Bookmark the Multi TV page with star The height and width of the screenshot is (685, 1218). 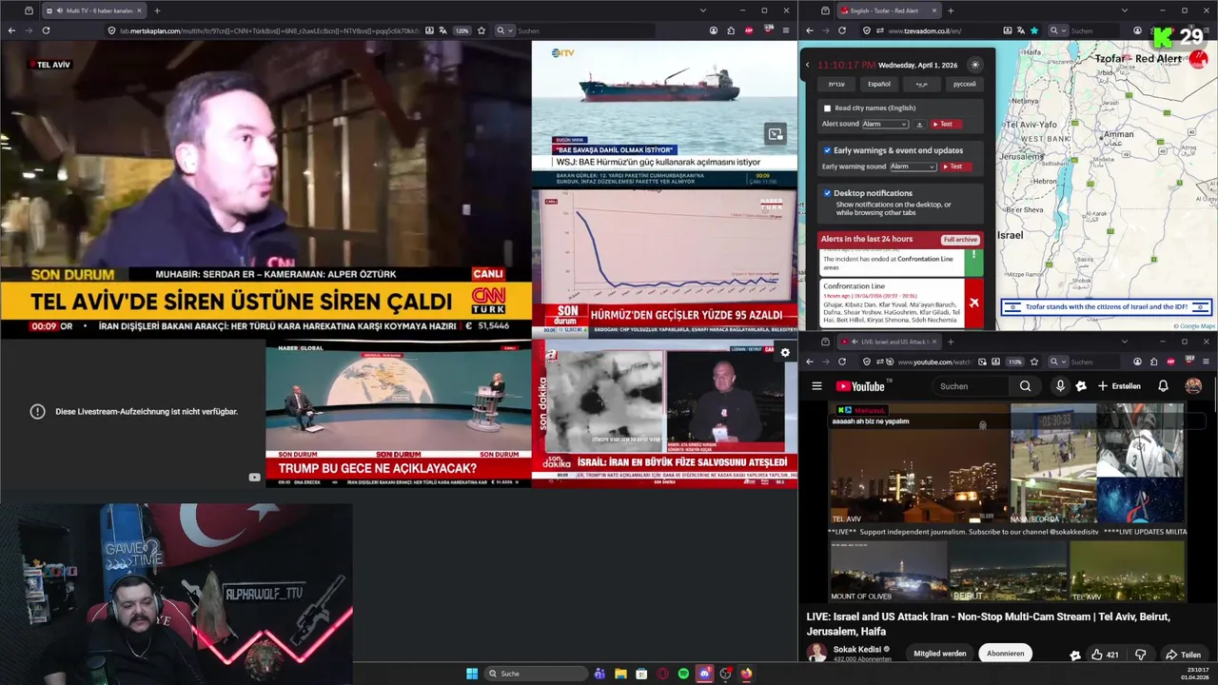[x=481, y=30]
